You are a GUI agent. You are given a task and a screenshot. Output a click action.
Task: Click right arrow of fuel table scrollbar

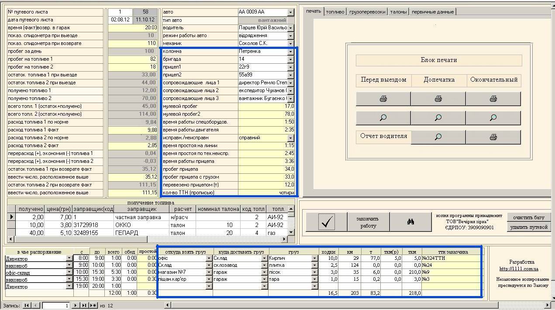click(285, 239)
